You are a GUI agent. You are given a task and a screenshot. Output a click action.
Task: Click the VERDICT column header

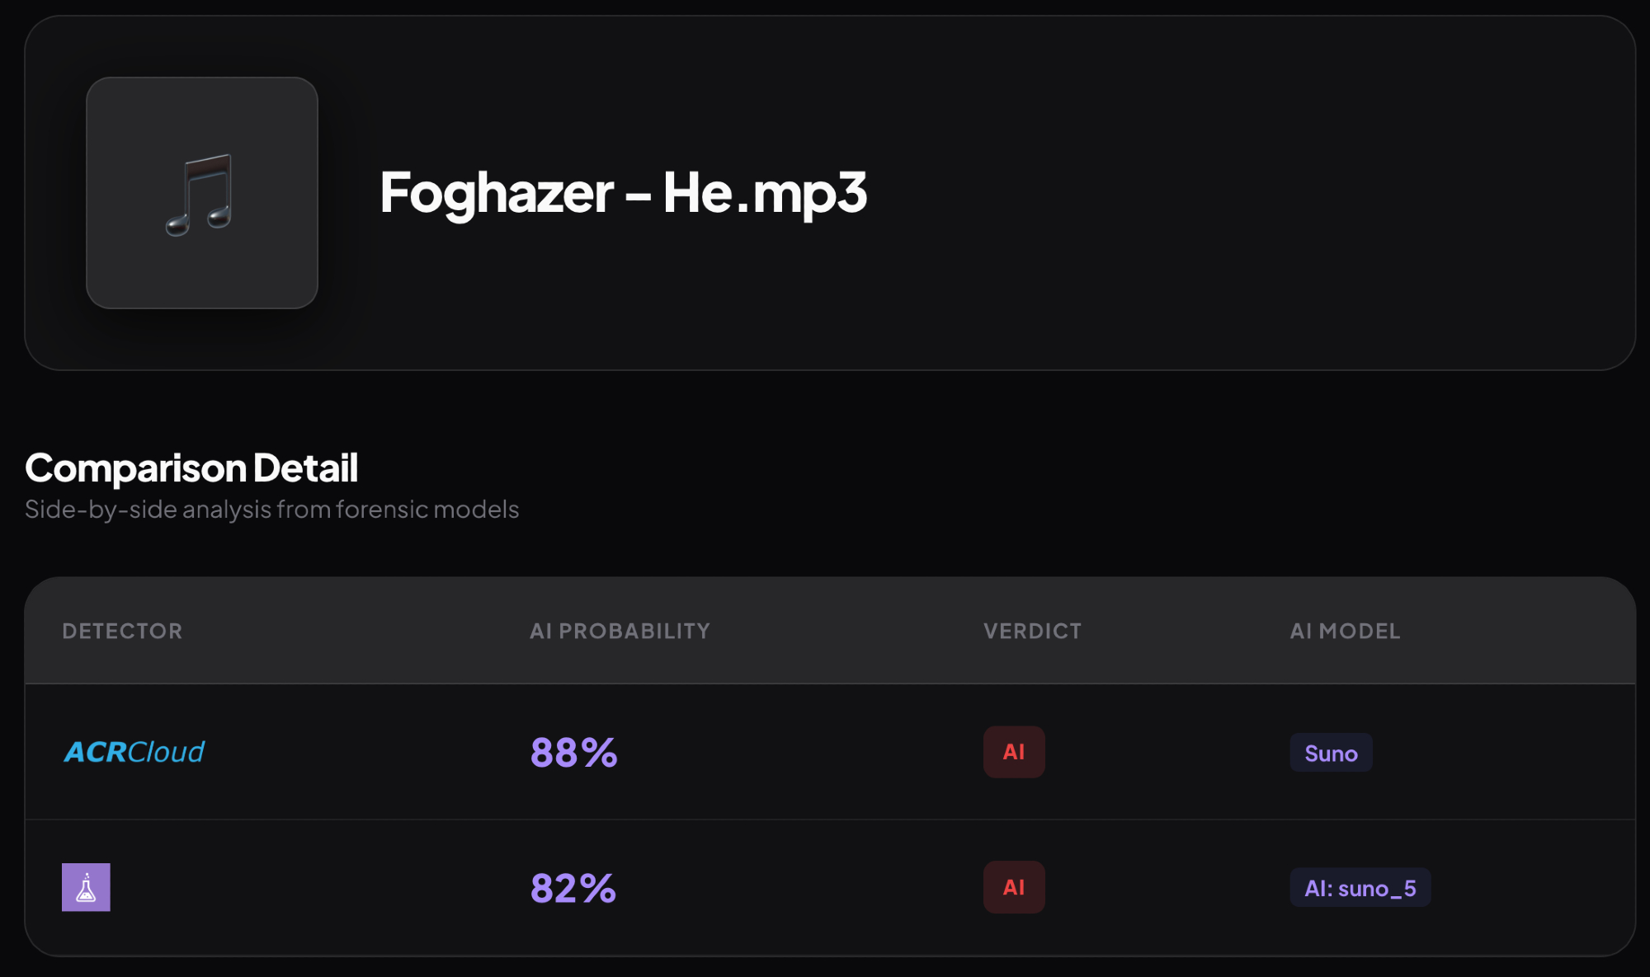click(1032, 631)
